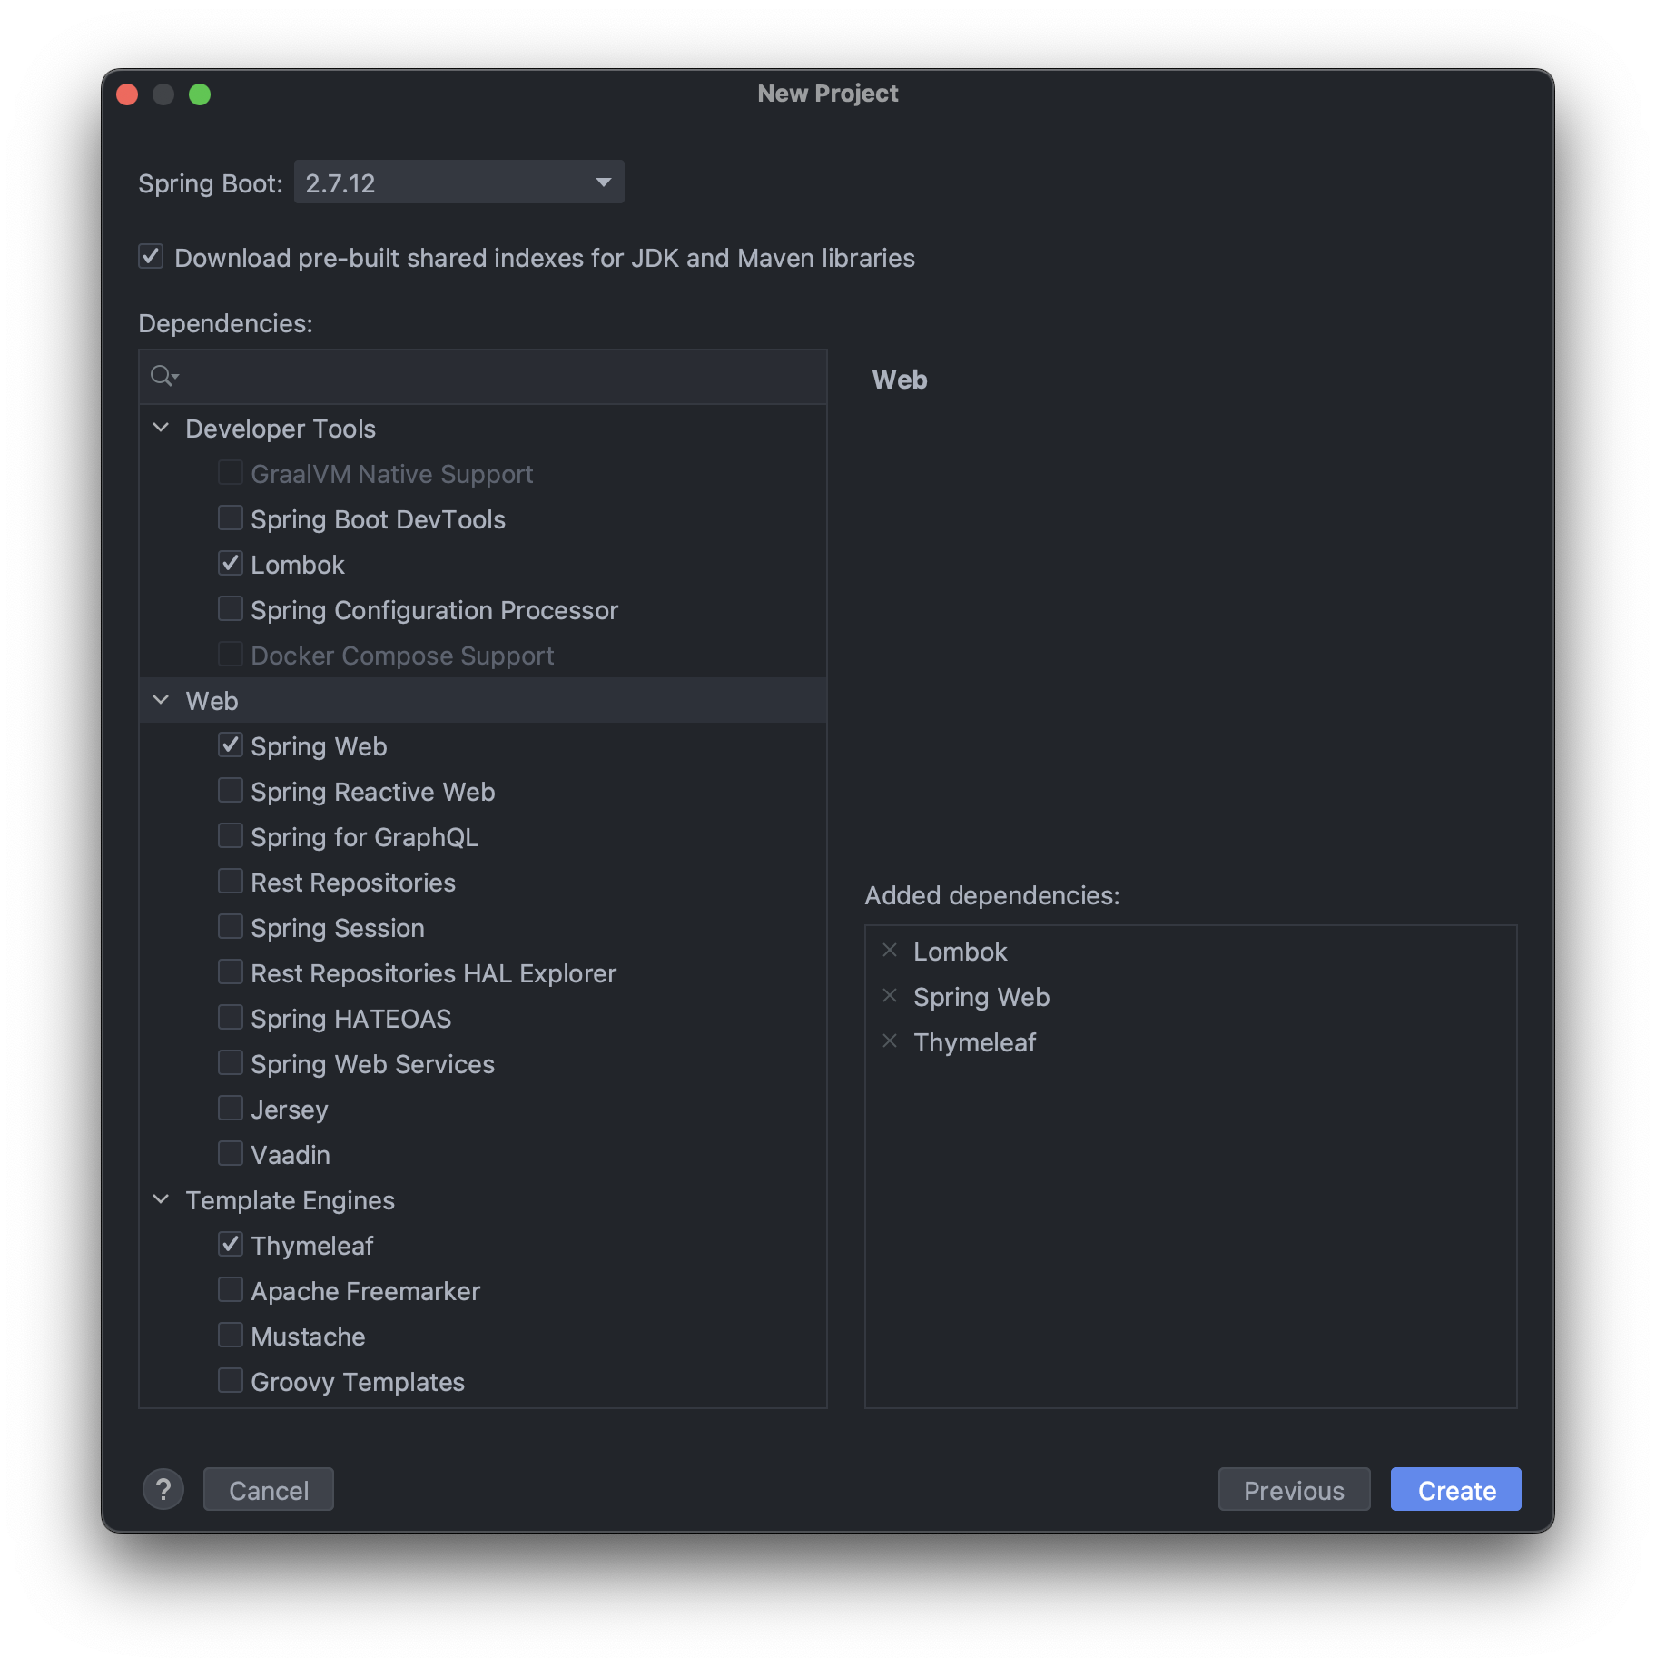Screen dimensions: 1656x1667
Task: Remove Thymeleaf from added dependencies
Action: [890, 1041]
